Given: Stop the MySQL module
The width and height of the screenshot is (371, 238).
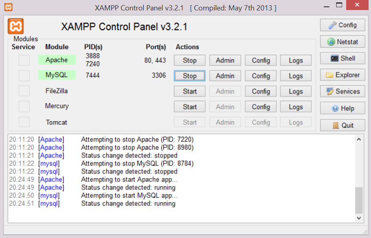Looking at the screenshot, I should tap(190, 76).
